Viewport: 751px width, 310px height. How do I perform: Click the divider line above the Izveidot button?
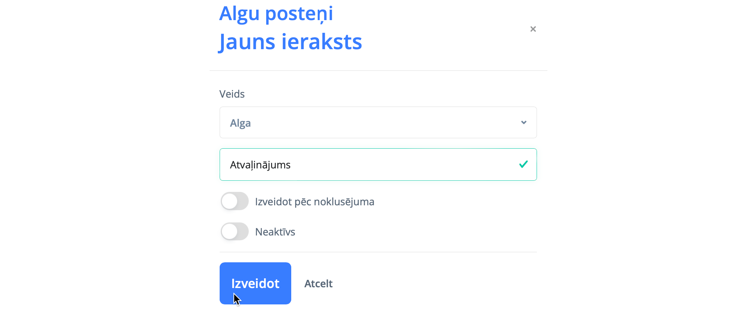click(378, 252)
